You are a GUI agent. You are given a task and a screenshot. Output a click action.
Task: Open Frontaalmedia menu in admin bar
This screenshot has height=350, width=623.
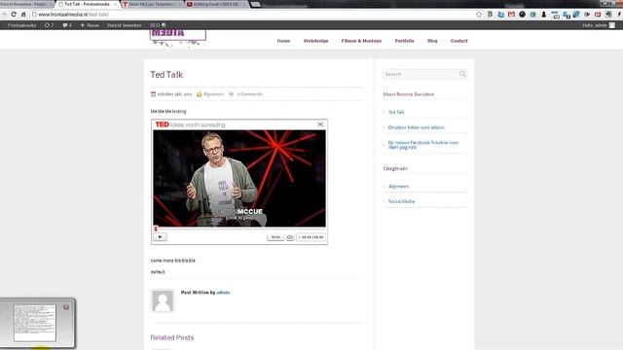pos(21,25)
